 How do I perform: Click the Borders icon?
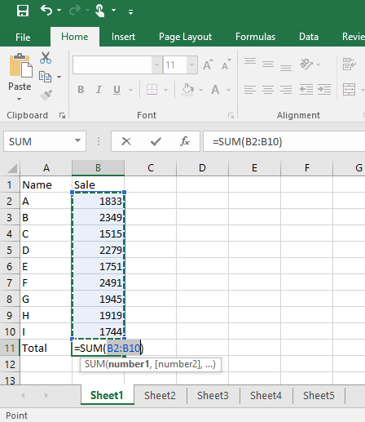pos(152,90)
